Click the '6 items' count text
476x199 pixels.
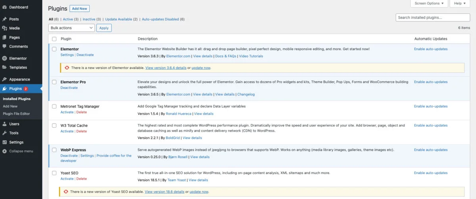pos(464,28)
